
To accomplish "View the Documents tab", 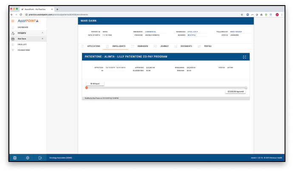I will click(x=186, y=46).
